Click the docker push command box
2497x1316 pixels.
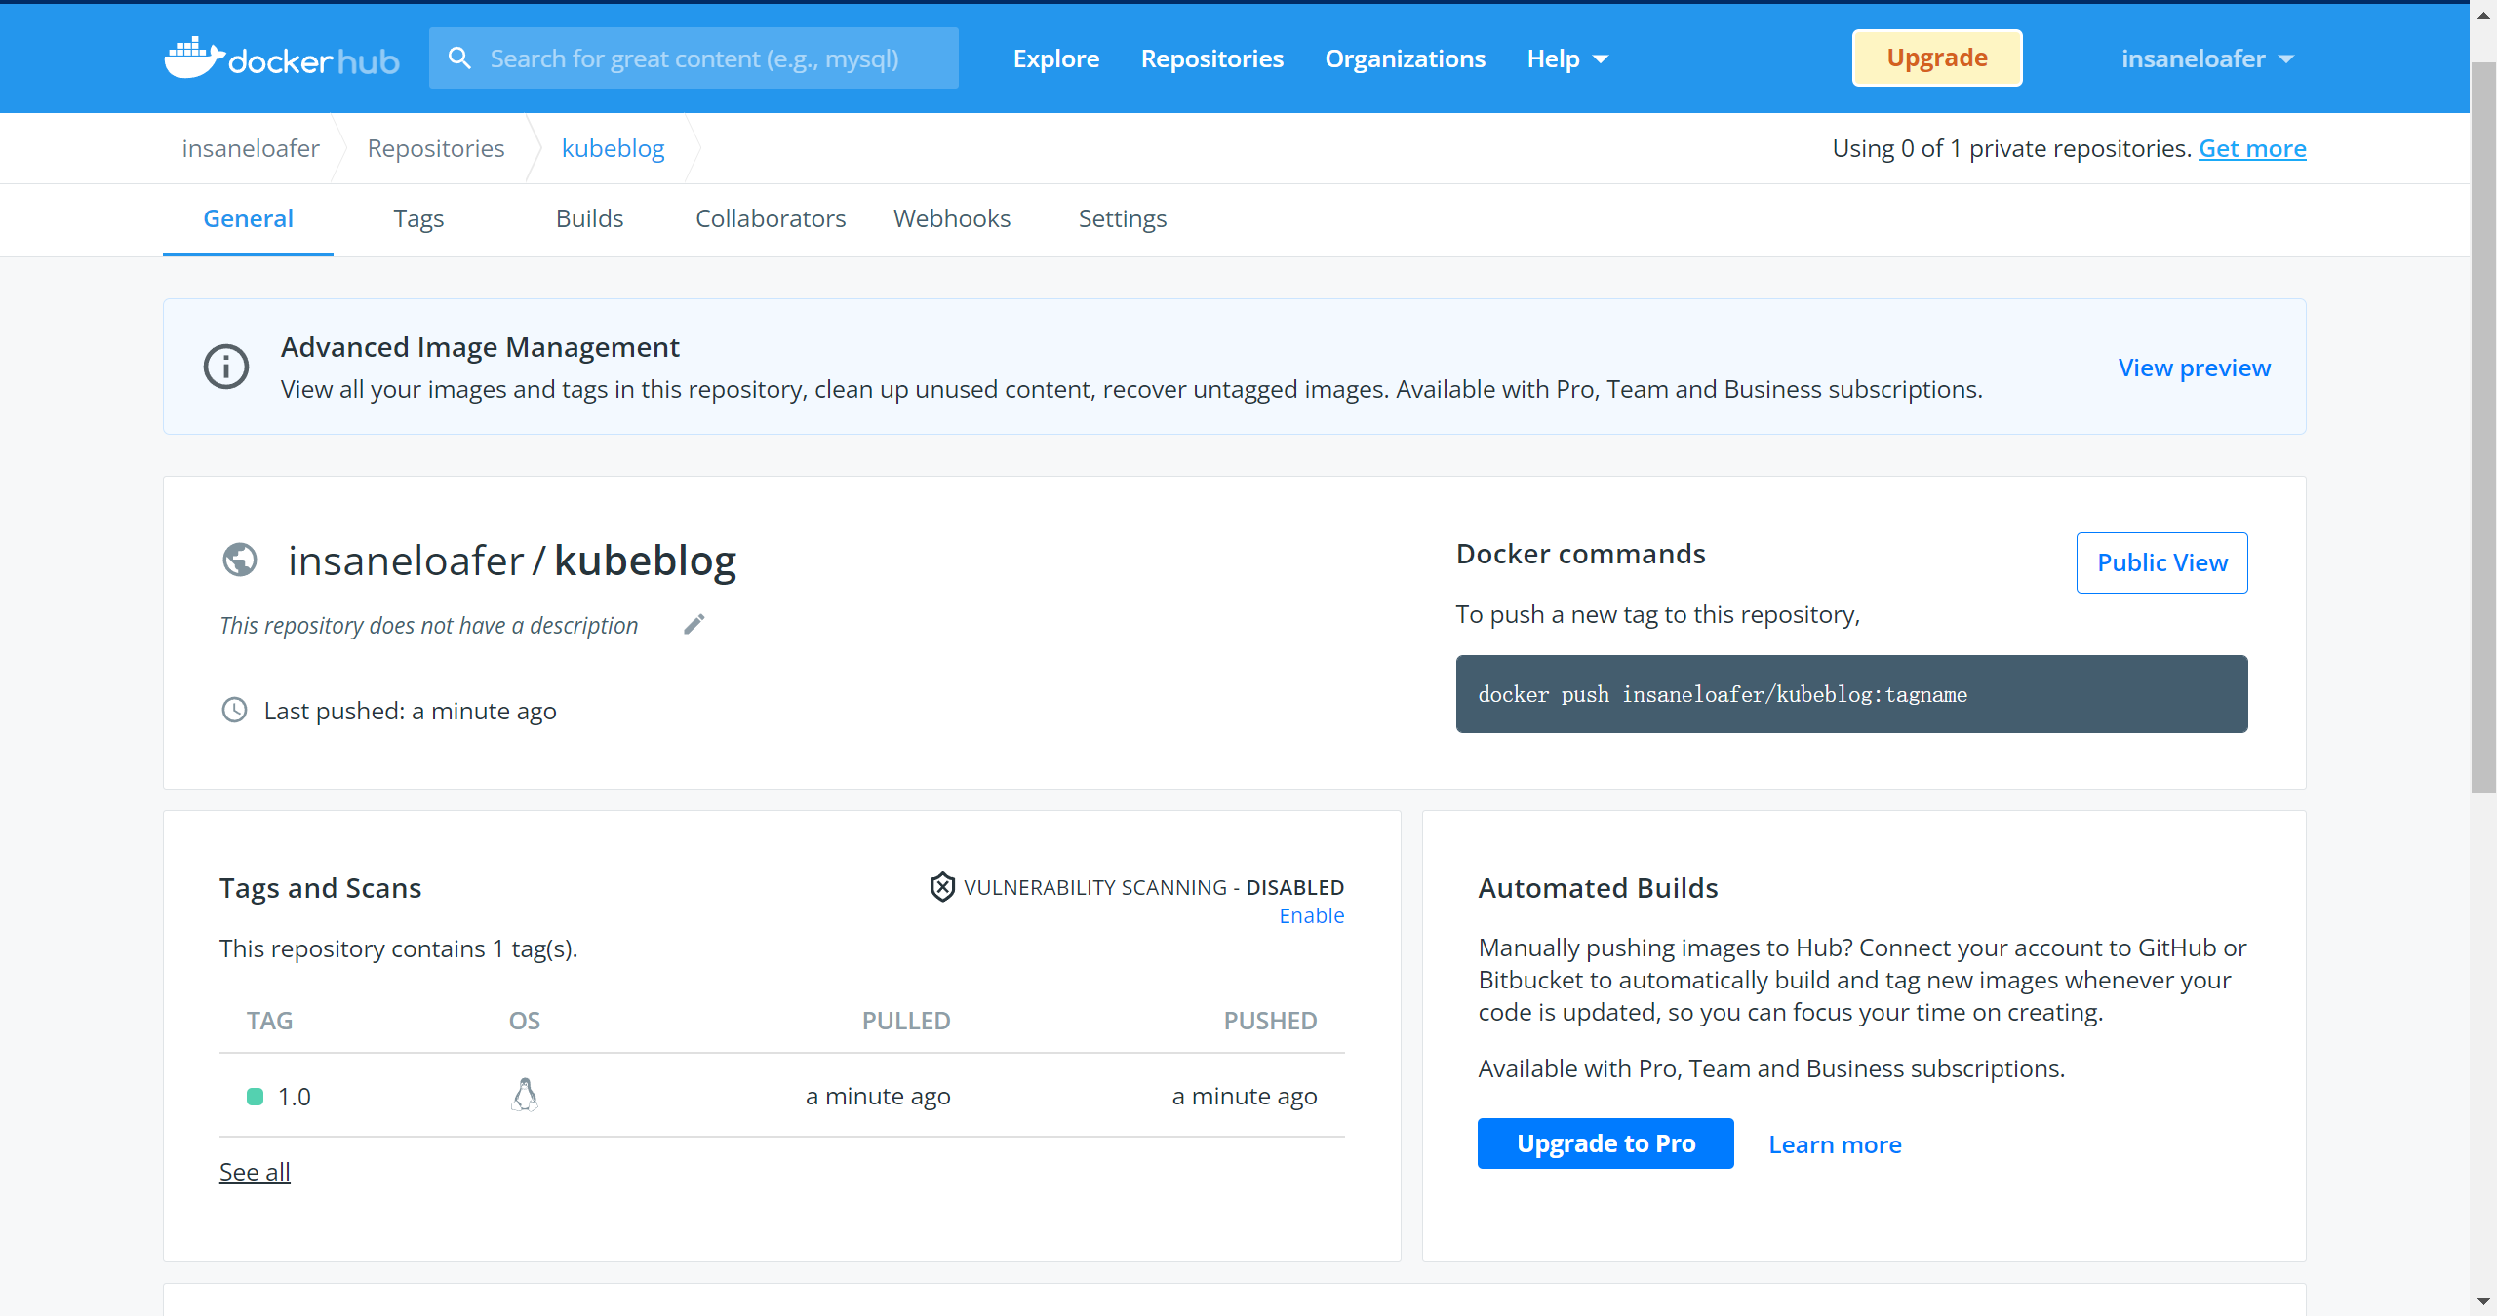(1851, 694)
